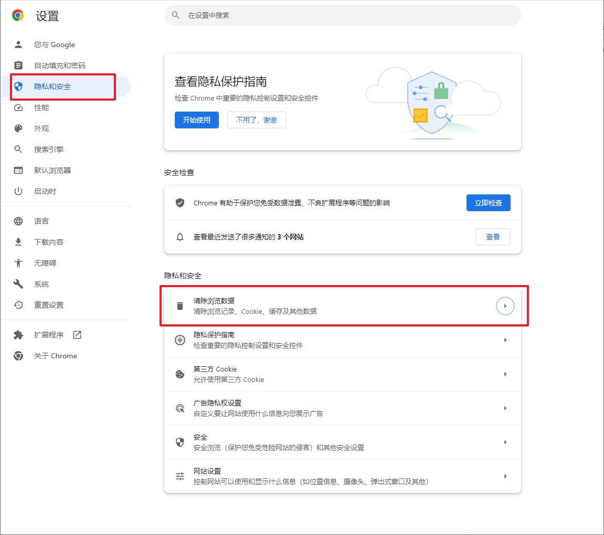Click the Chrome logo beside 设置

coord(18,15)
